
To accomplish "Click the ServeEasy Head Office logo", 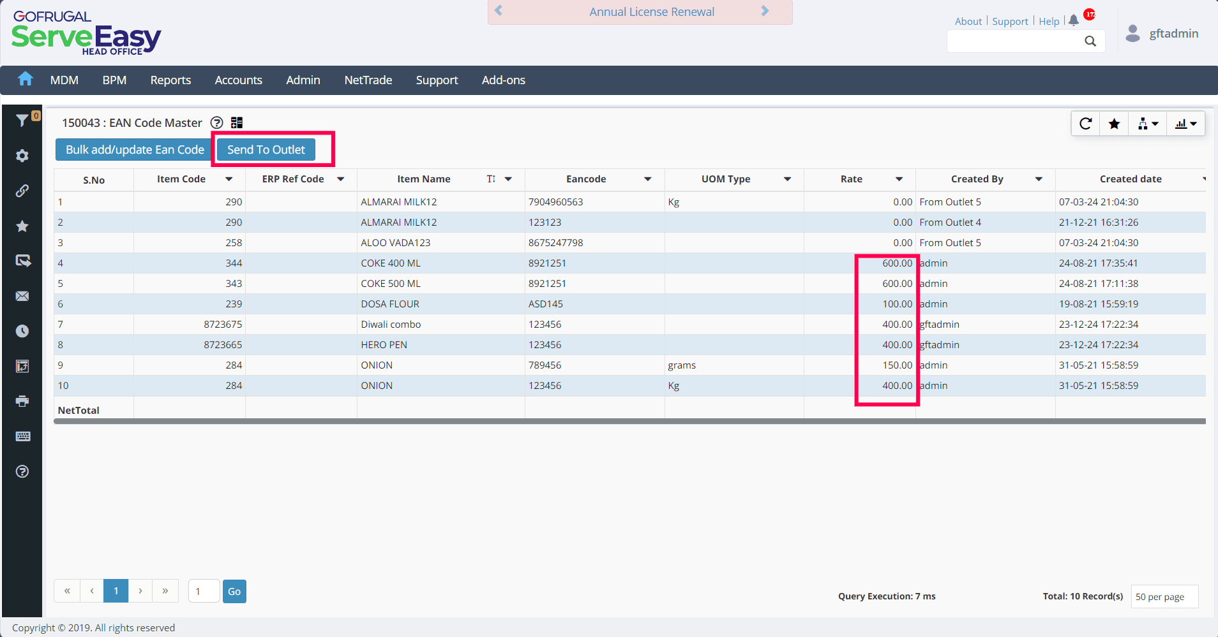I will point(86,33).
